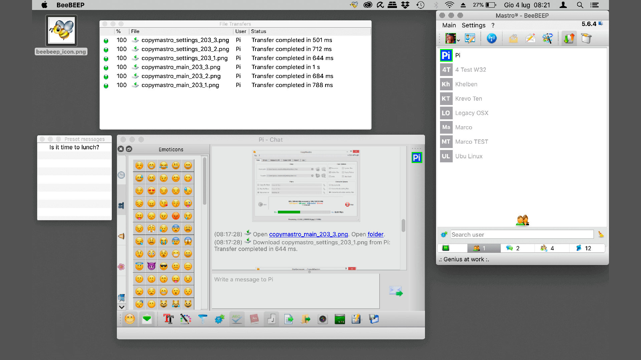Click the hyperlink copymastro_main_203_3.png

308,234
